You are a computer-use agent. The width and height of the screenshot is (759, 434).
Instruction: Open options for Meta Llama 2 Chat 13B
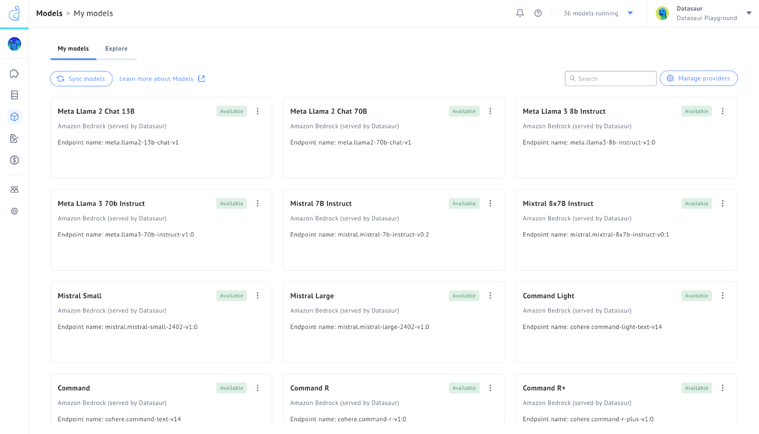pyautogui.click(x=258, y=111)
